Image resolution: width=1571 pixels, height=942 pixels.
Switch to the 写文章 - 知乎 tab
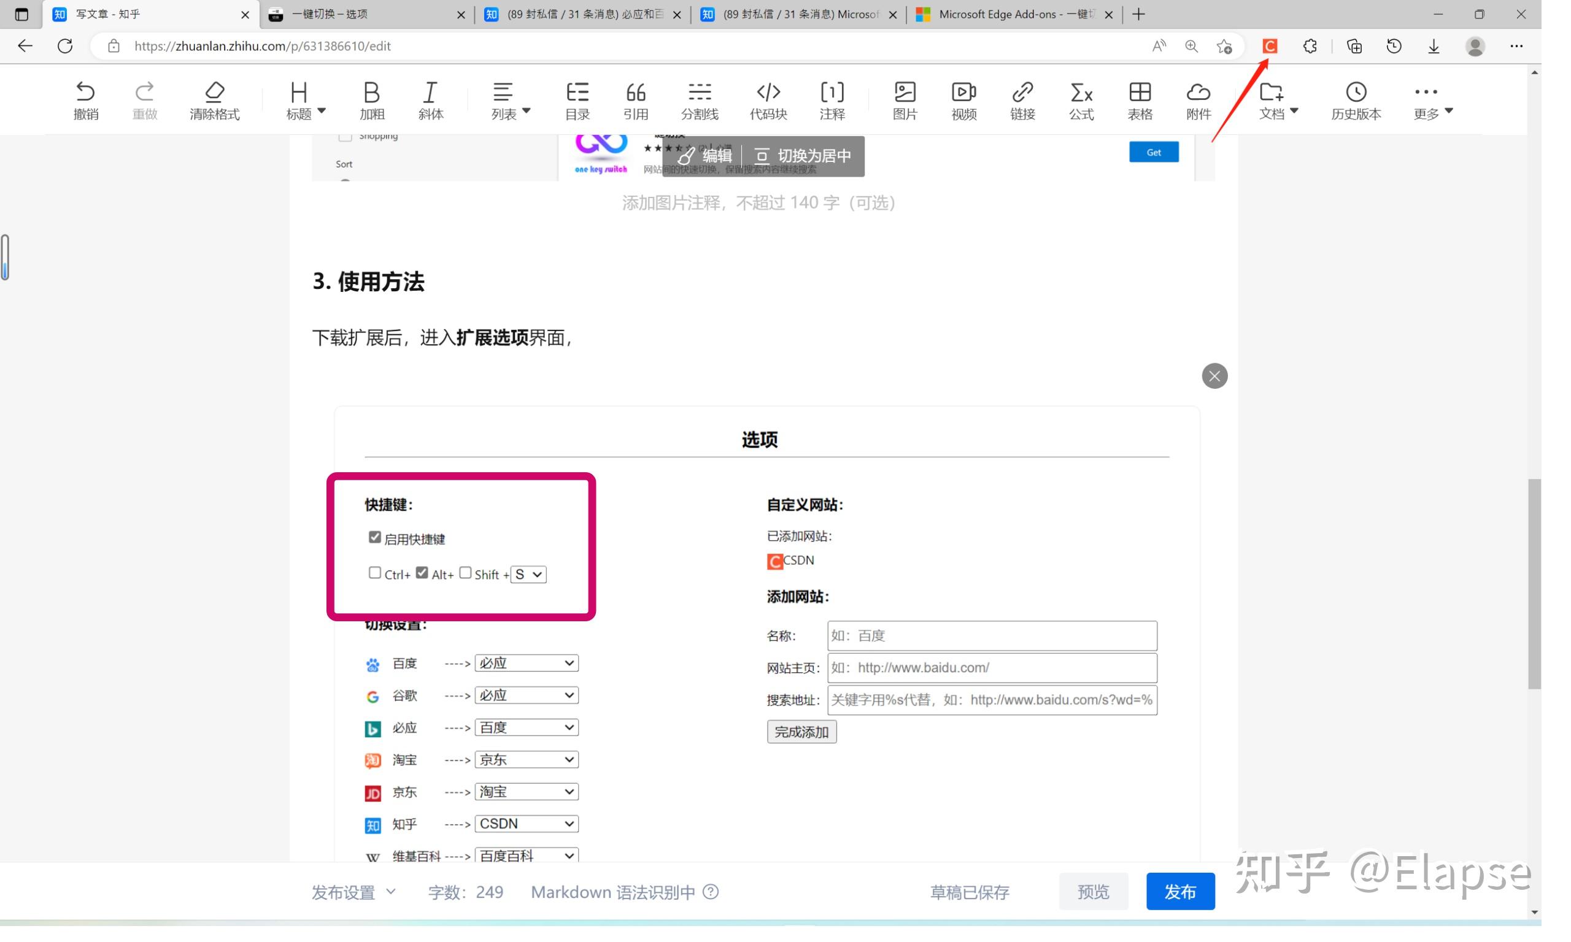click(x=151, y=14)
